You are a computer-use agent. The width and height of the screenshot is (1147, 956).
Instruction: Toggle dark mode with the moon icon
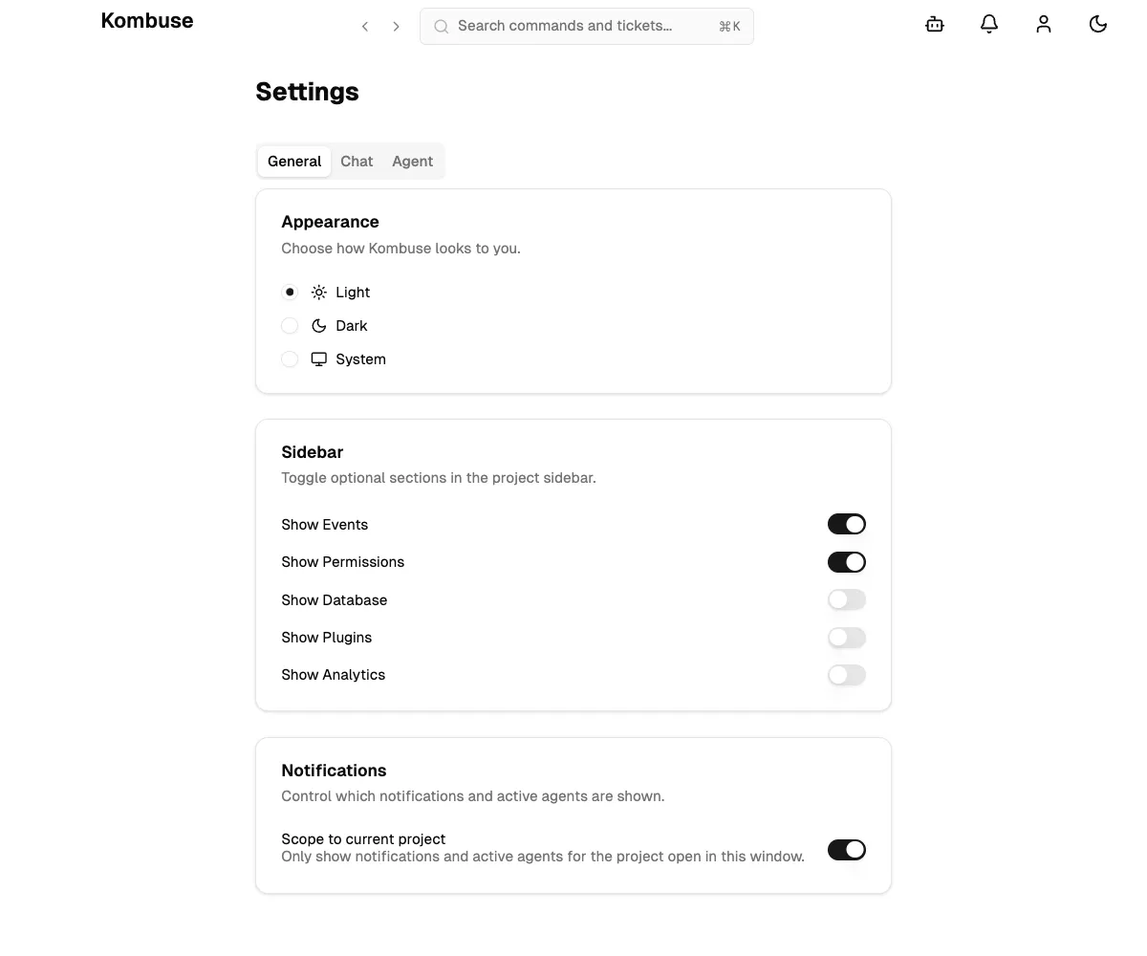click(1098, 24)
